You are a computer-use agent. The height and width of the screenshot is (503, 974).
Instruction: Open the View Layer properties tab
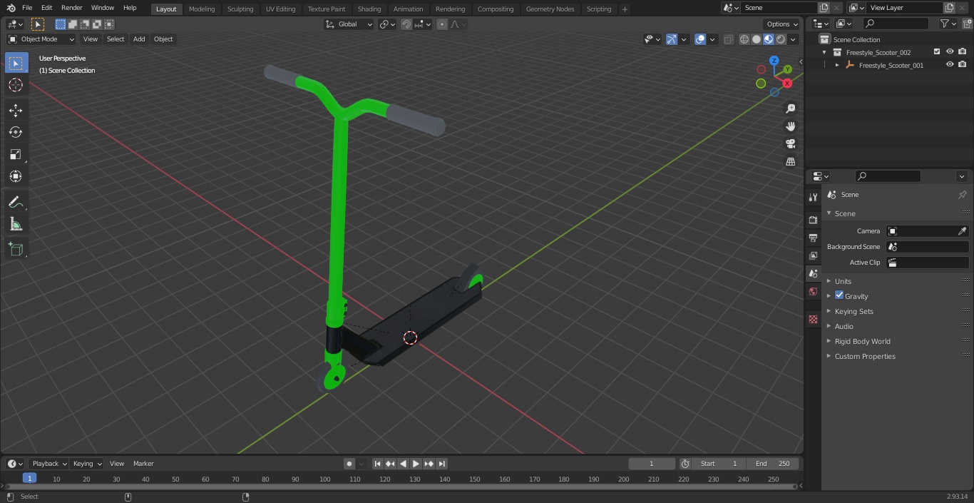tap(813, 255)
